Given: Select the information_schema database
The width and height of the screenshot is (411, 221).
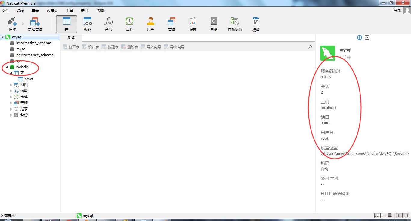Looking at the screenshot, I should point(33,43).
